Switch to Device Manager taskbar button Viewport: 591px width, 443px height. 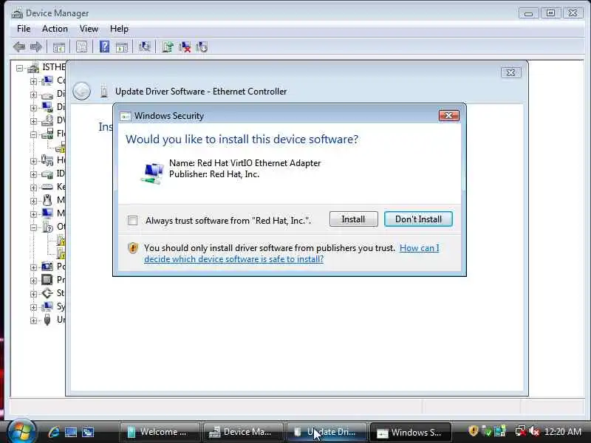[243, 432]
